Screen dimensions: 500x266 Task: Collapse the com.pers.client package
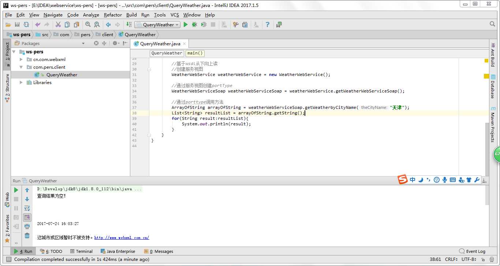[x=21, y=67]
